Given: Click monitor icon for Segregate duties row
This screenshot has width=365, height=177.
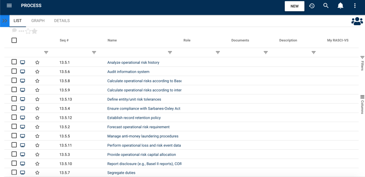Looking at the screenshot, I should pyautogui.click(x=23, y=173).
